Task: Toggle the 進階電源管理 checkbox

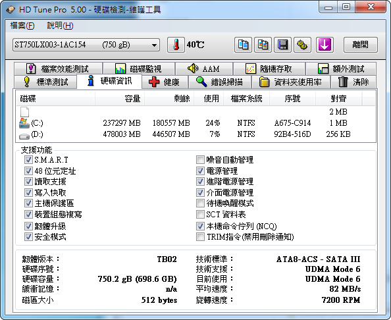Action: click(x=200, y=181)
